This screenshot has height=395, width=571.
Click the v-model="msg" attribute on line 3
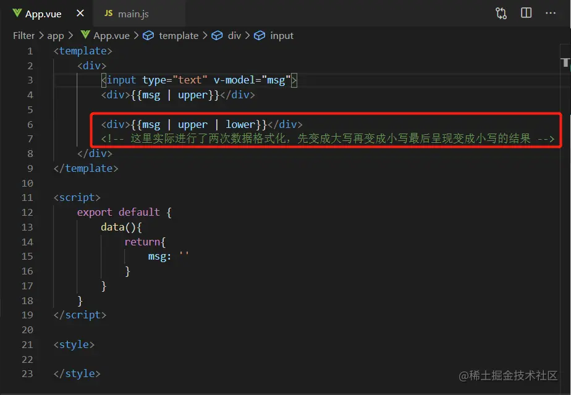click(252, 80)
